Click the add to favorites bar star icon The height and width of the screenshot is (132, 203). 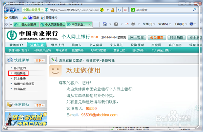pyautogui.click(x=25, y=18)
